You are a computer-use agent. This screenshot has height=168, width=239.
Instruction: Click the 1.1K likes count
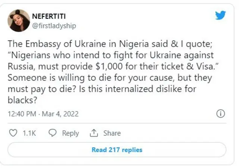29,133
